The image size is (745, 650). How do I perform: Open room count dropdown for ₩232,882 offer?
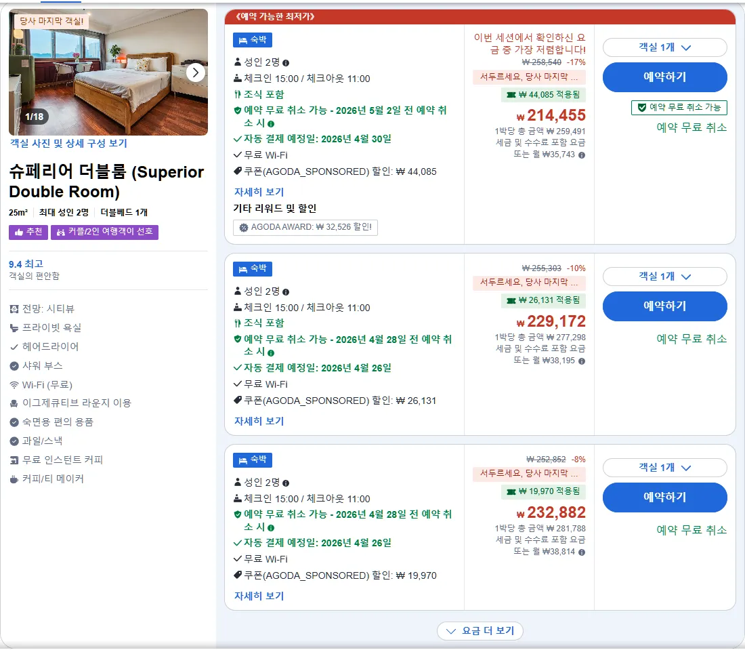coord(664,468)
